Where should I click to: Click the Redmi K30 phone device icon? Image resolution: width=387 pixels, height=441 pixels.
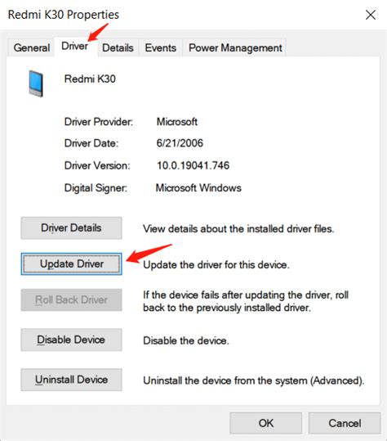click(36, 83)
